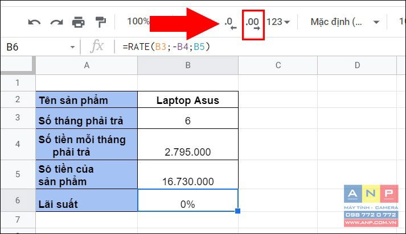Image resolution: width=406 pixels, height=234 pixels.
Task: Click cell B6 showing 0%
Action: 188,200
